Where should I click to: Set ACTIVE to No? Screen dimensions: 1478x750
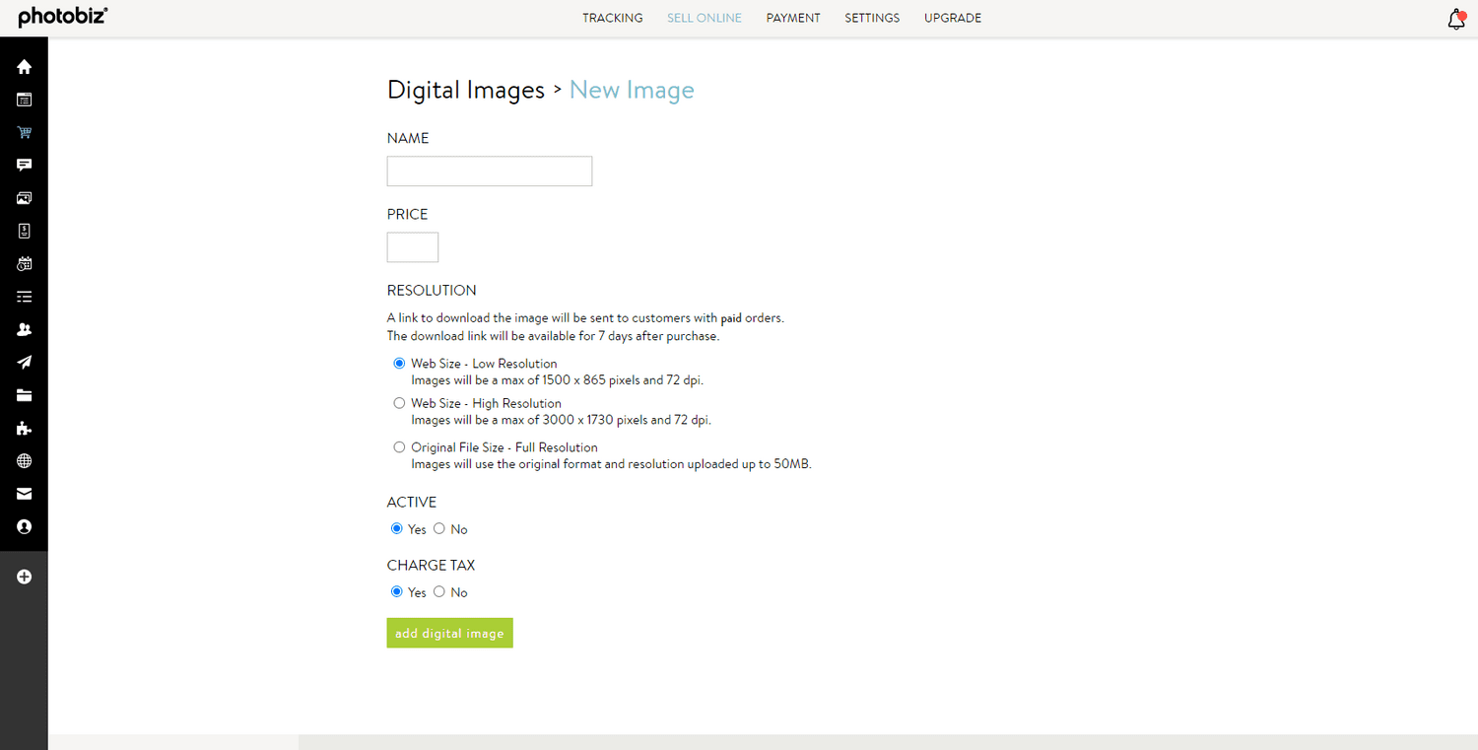[x=438, y=528]
